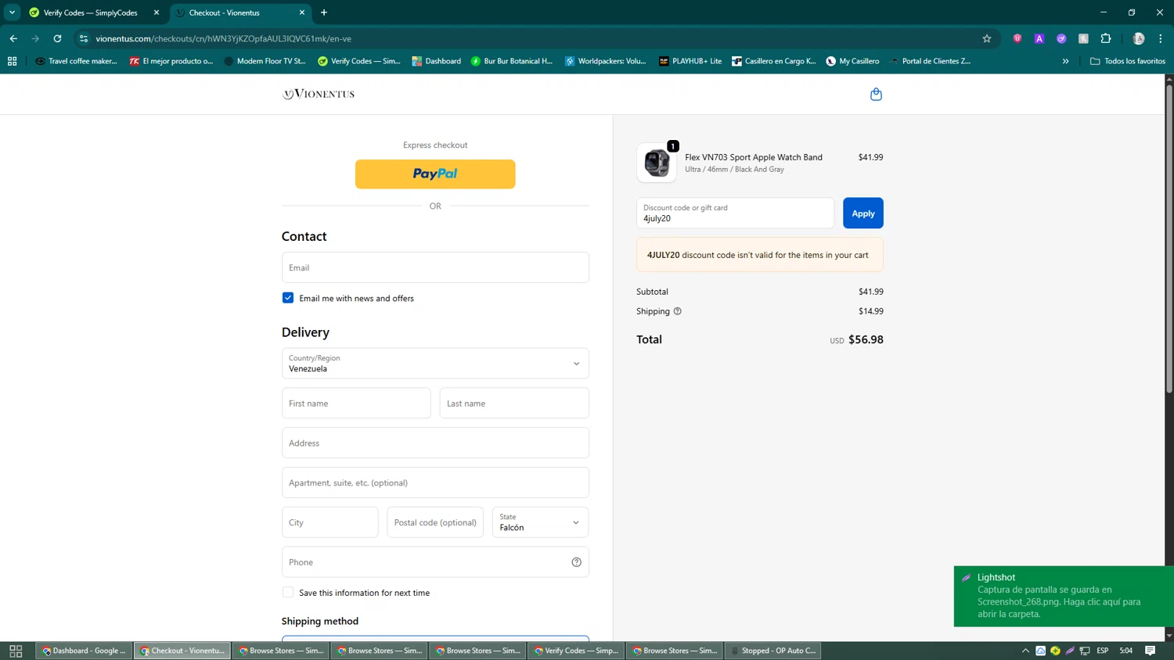Select the Checkout - Vionentus tab

[x=235, y=13]
